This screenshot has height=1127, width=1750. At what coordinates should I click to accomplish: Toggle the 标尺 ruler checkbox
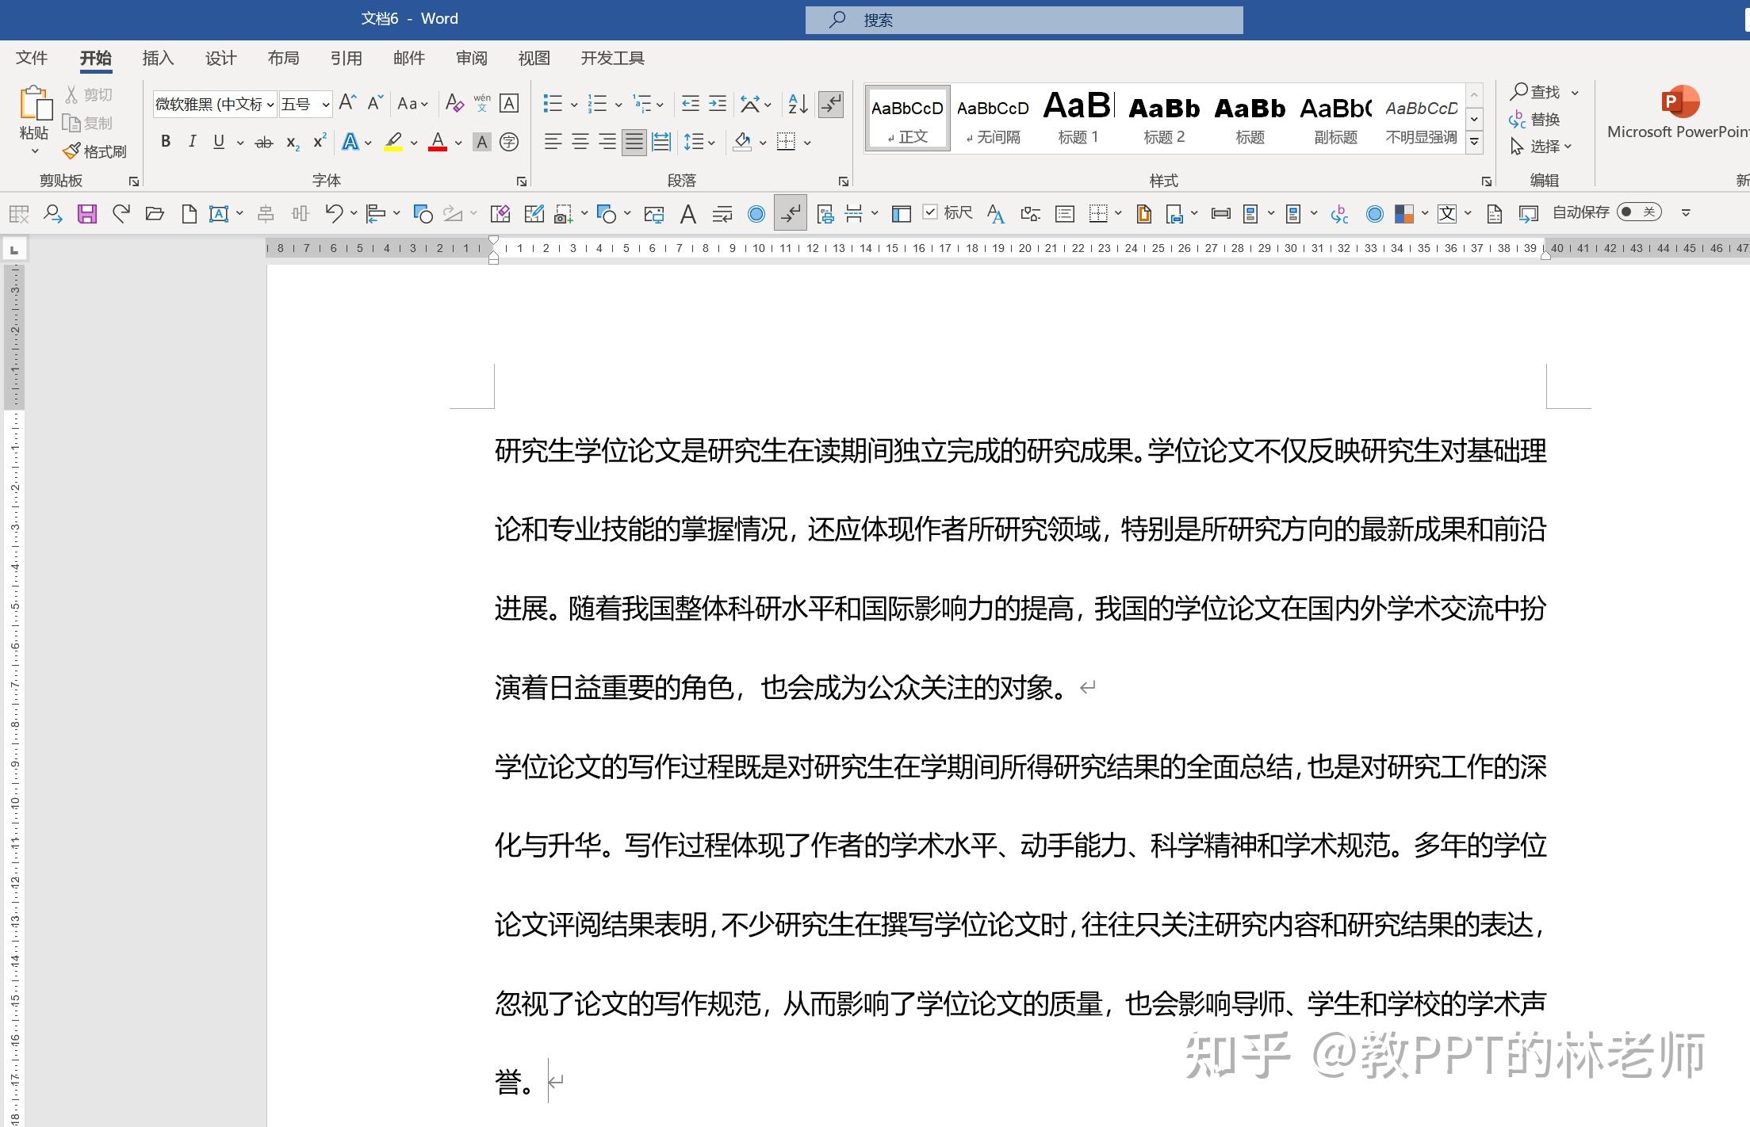[x=931, y=212]
